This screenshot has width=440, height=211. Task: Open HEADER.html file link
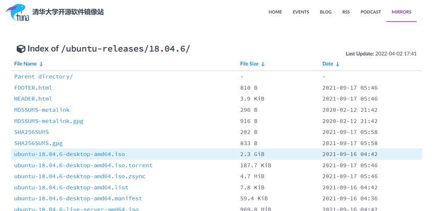pyautogui.click(x=33, y=99)
